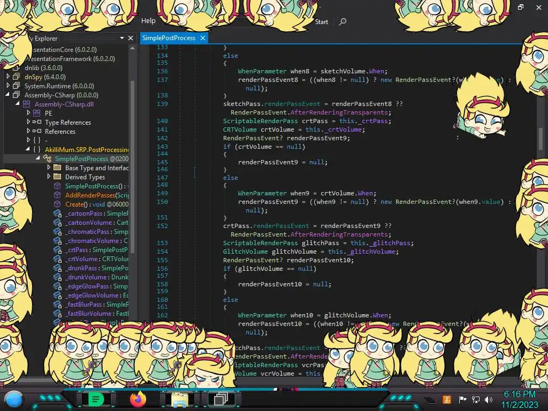Viewport: 548px width, 411px height.
Task: Click the _edgeGlowPass field icon
Action: 58,286
